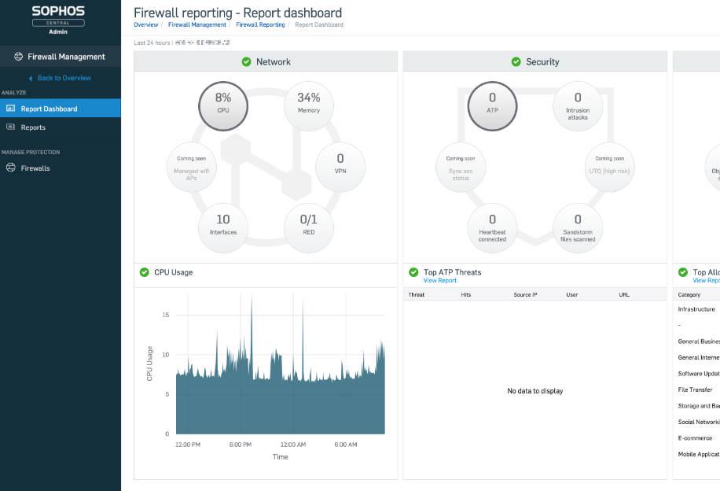Click the Security panel heading
720x491 pixels.
[542, 61]
